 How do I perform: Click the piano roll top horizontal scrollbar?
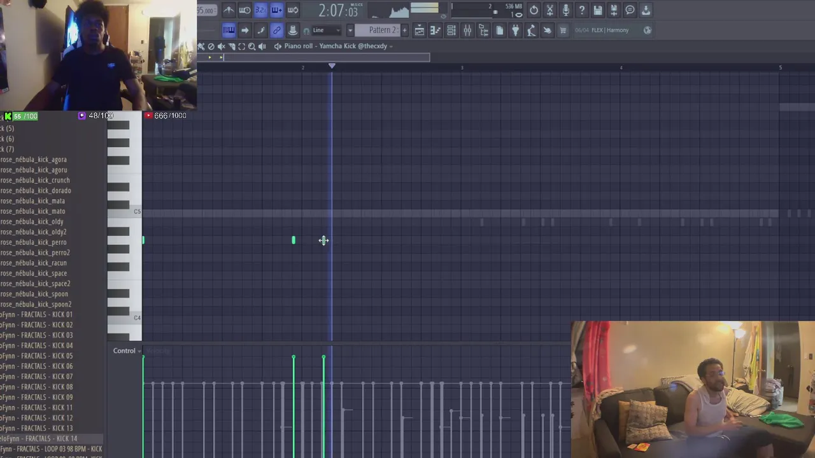click(x=327, y=57)
